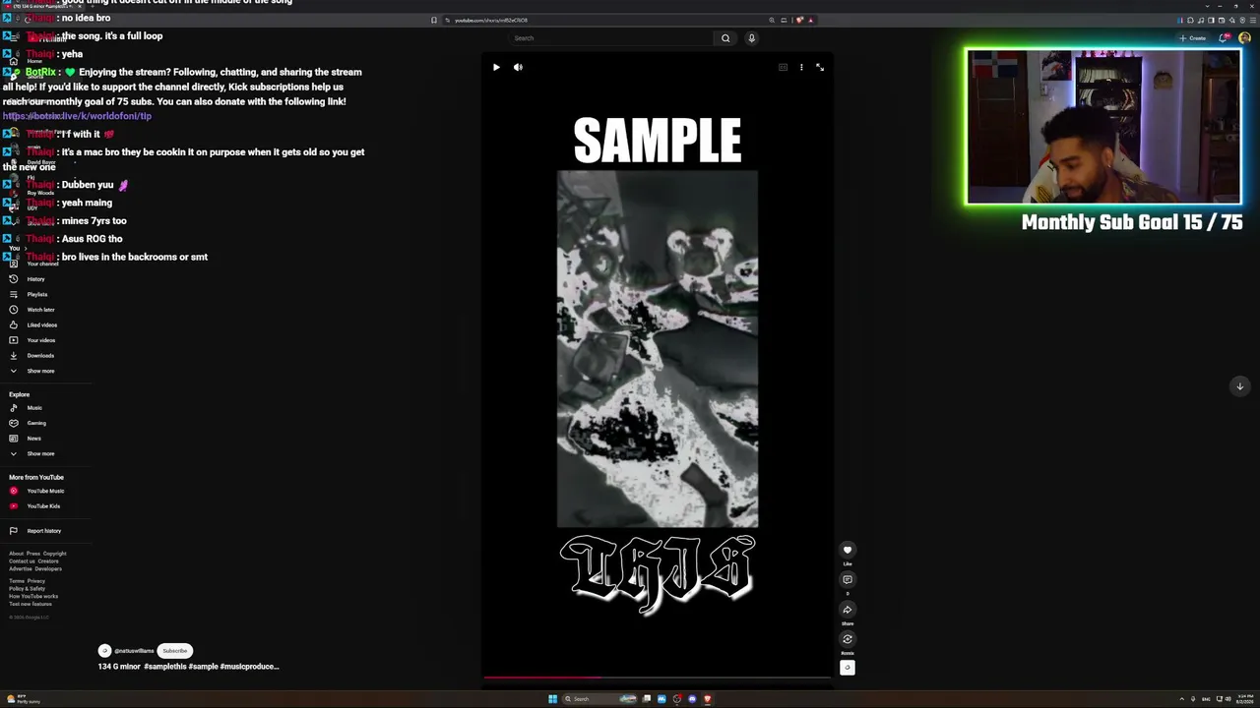The height and width of the screenshot is (708, 1260).
Task: Open the comments on the Short
Action: (847, 580)
